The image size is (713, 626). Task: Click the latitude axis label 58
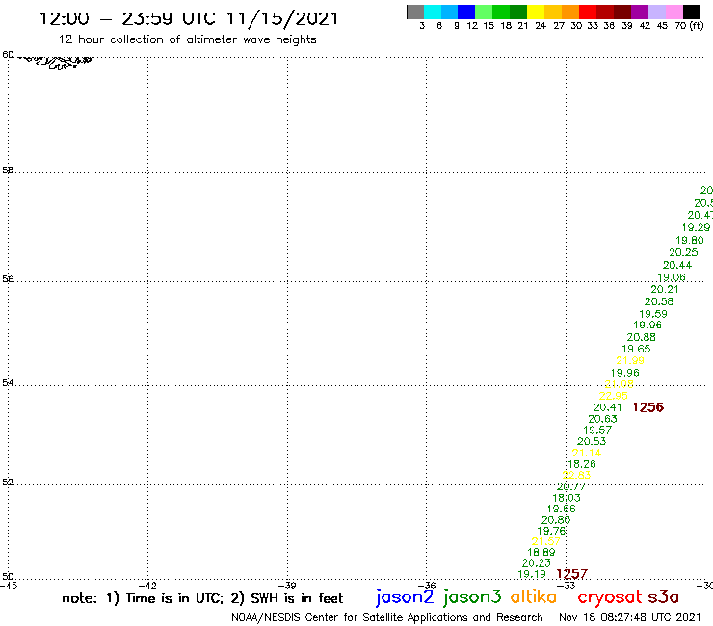click(8, 170)
